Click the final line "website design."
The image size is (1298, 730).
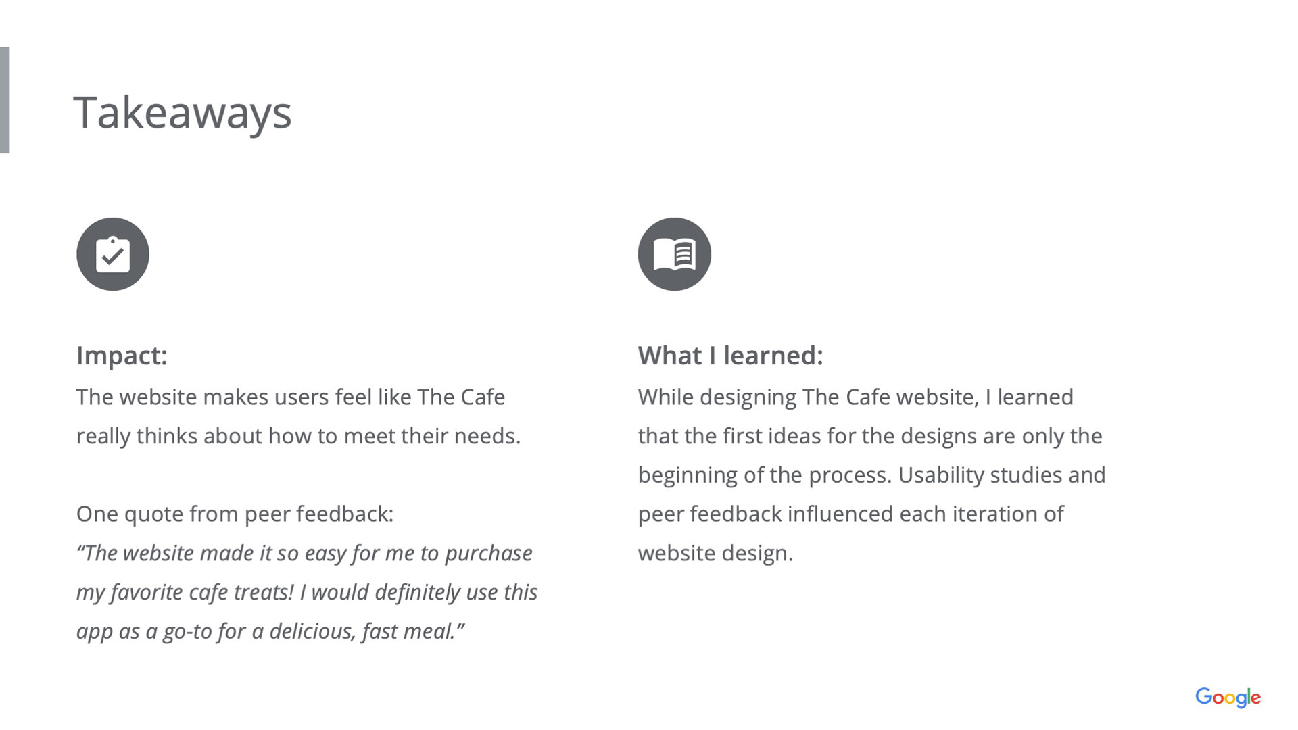click(715, 553)
